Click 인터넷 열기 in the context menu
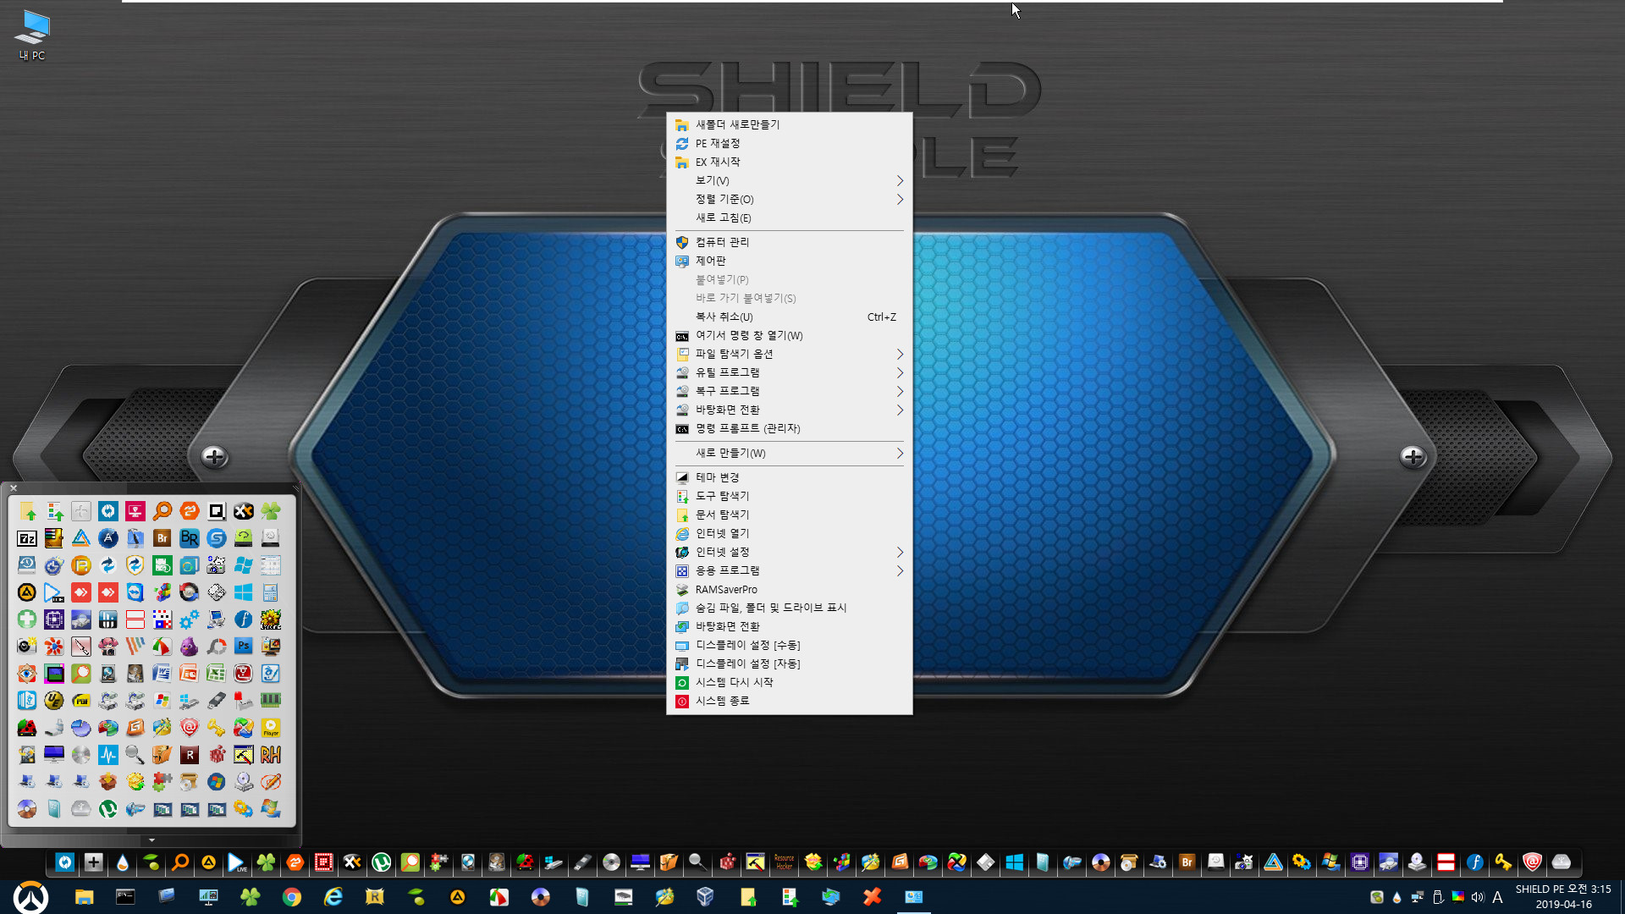The image size is (1625, 914). (790, 533)
